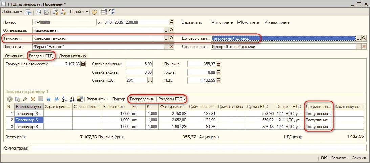Click the create-based-on copy icon in the top toolbar

pos(46,12)
